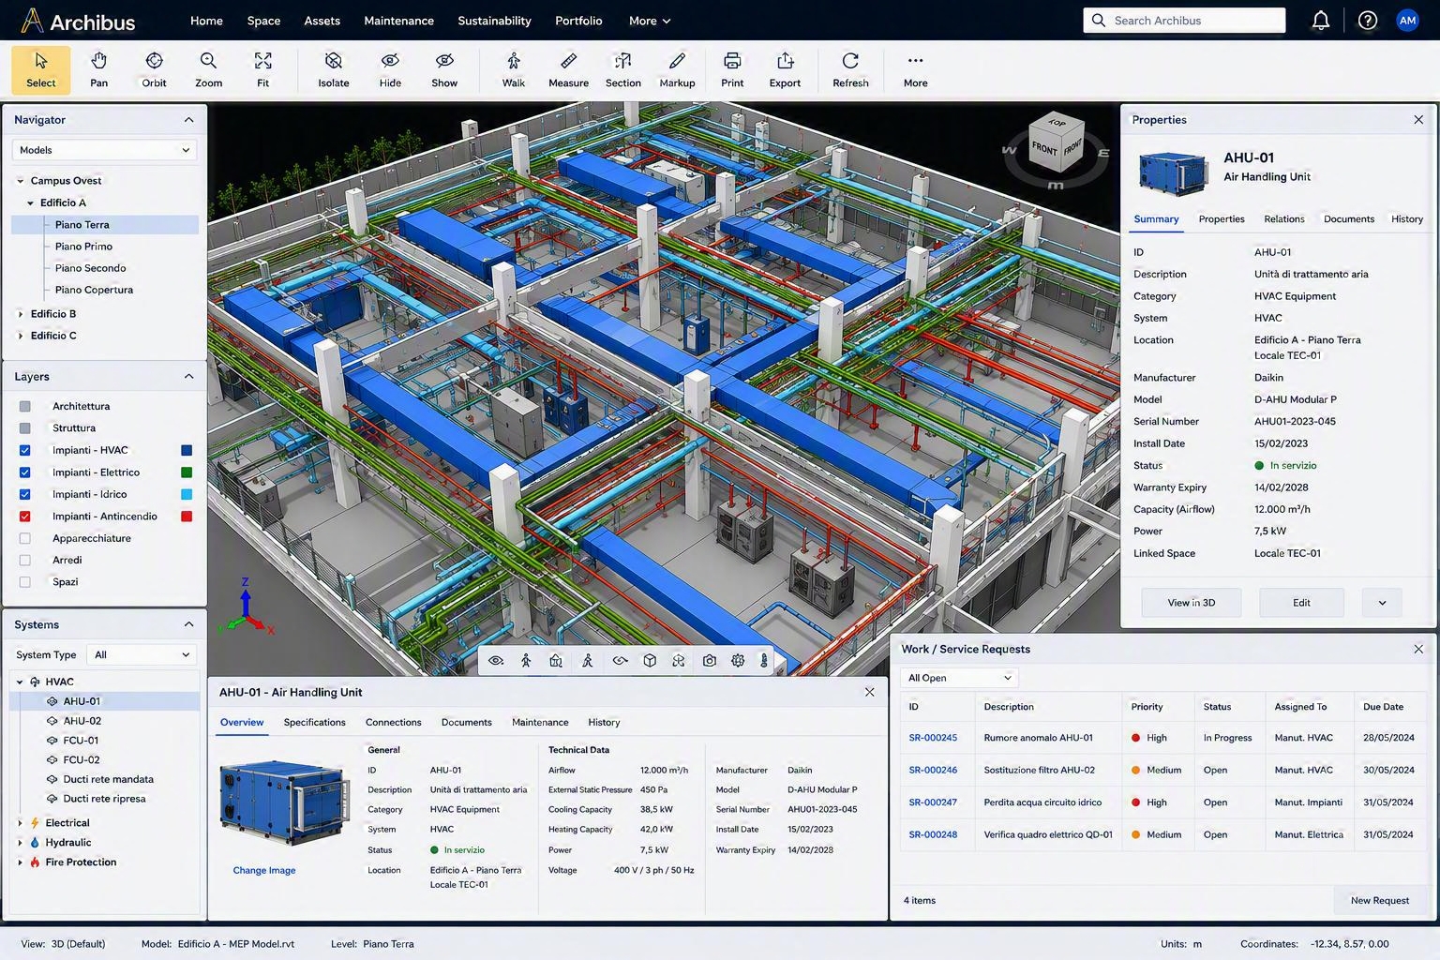
Task: Click the New Request button
Action: [x=1379, y=900]
